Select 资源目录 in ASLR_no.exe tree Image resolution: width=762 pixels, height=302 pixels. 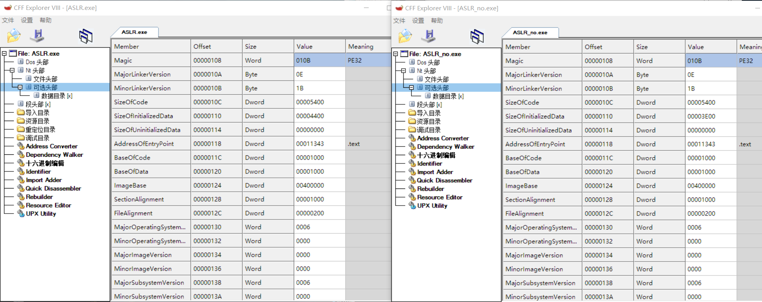click(429, 121)
